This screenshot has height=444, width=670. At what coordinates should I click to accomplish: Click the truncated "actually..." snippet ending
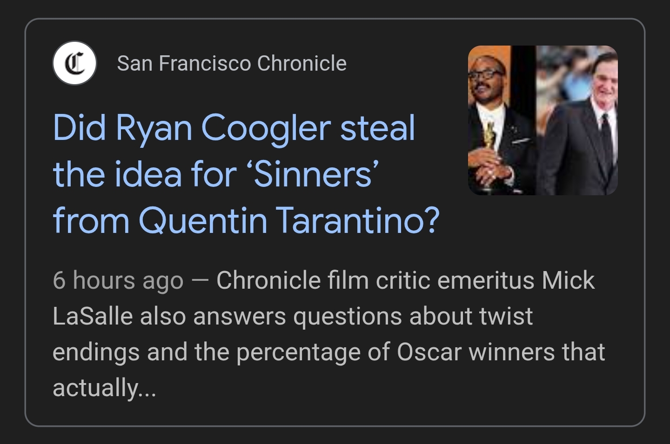click(104, 387)
